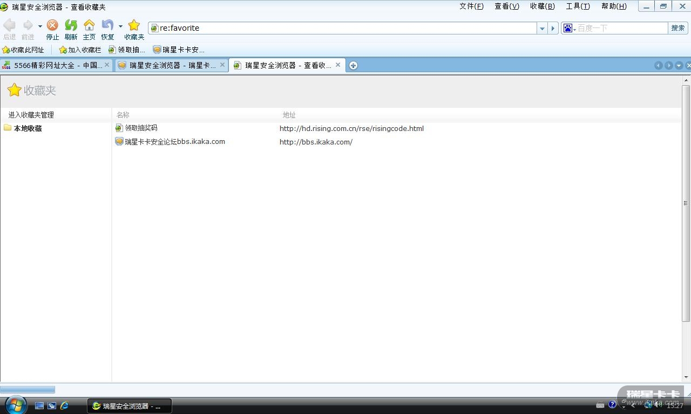Open the 帮助(H) menu
The width and height of the screenshot is (691, 414).
(x=614, y=6)
